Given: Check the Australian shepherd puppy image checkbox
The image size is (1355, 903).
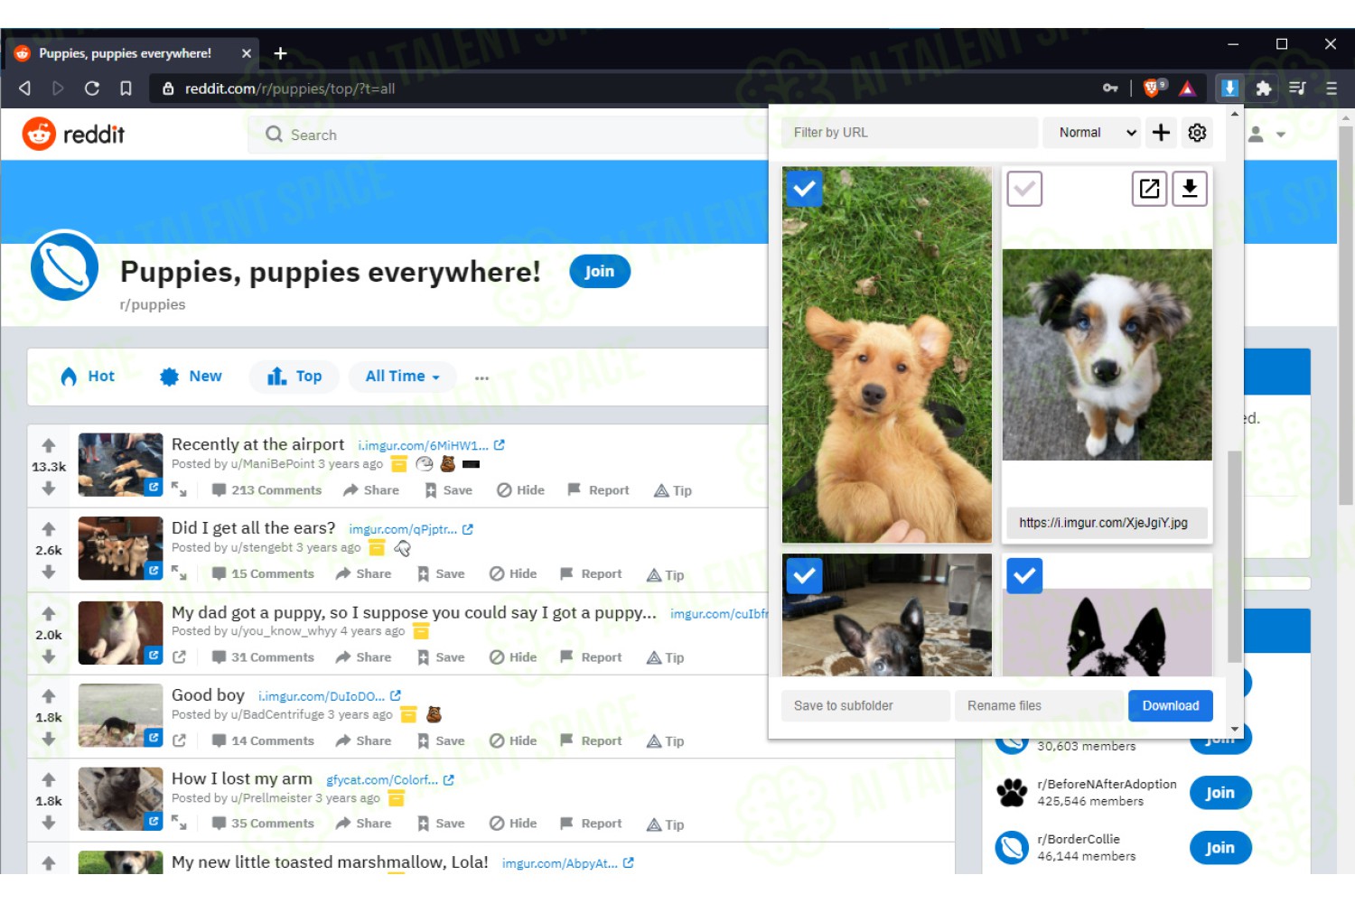Looking at the screenshot, I should [1024, 188].
